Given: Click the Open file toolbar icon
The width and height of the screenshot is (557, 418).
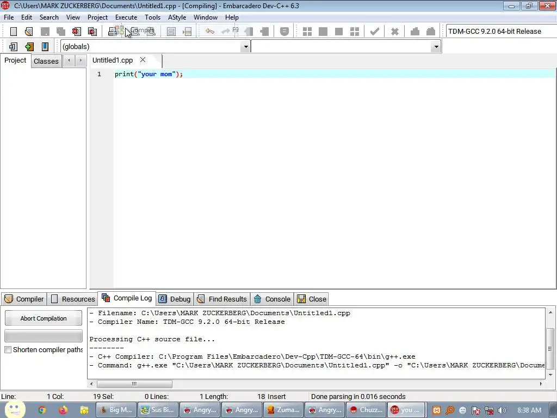Looking at the screenshot, I should [29, 32].
